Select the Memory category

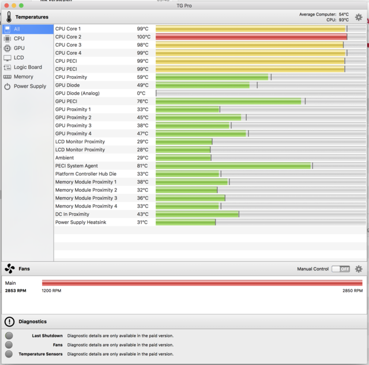28,77
